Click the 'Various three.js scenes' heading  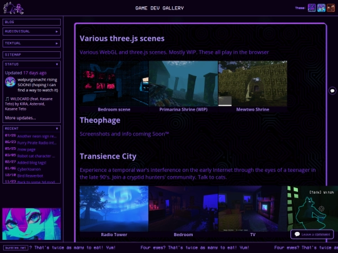[122, 39]
